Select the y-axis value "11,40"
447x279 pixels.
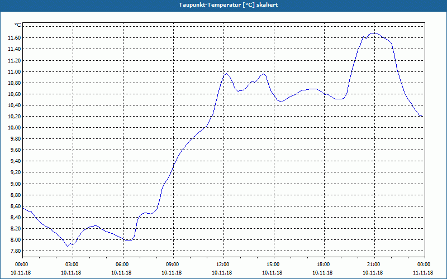pyautogui.click(x=15, y=49)
